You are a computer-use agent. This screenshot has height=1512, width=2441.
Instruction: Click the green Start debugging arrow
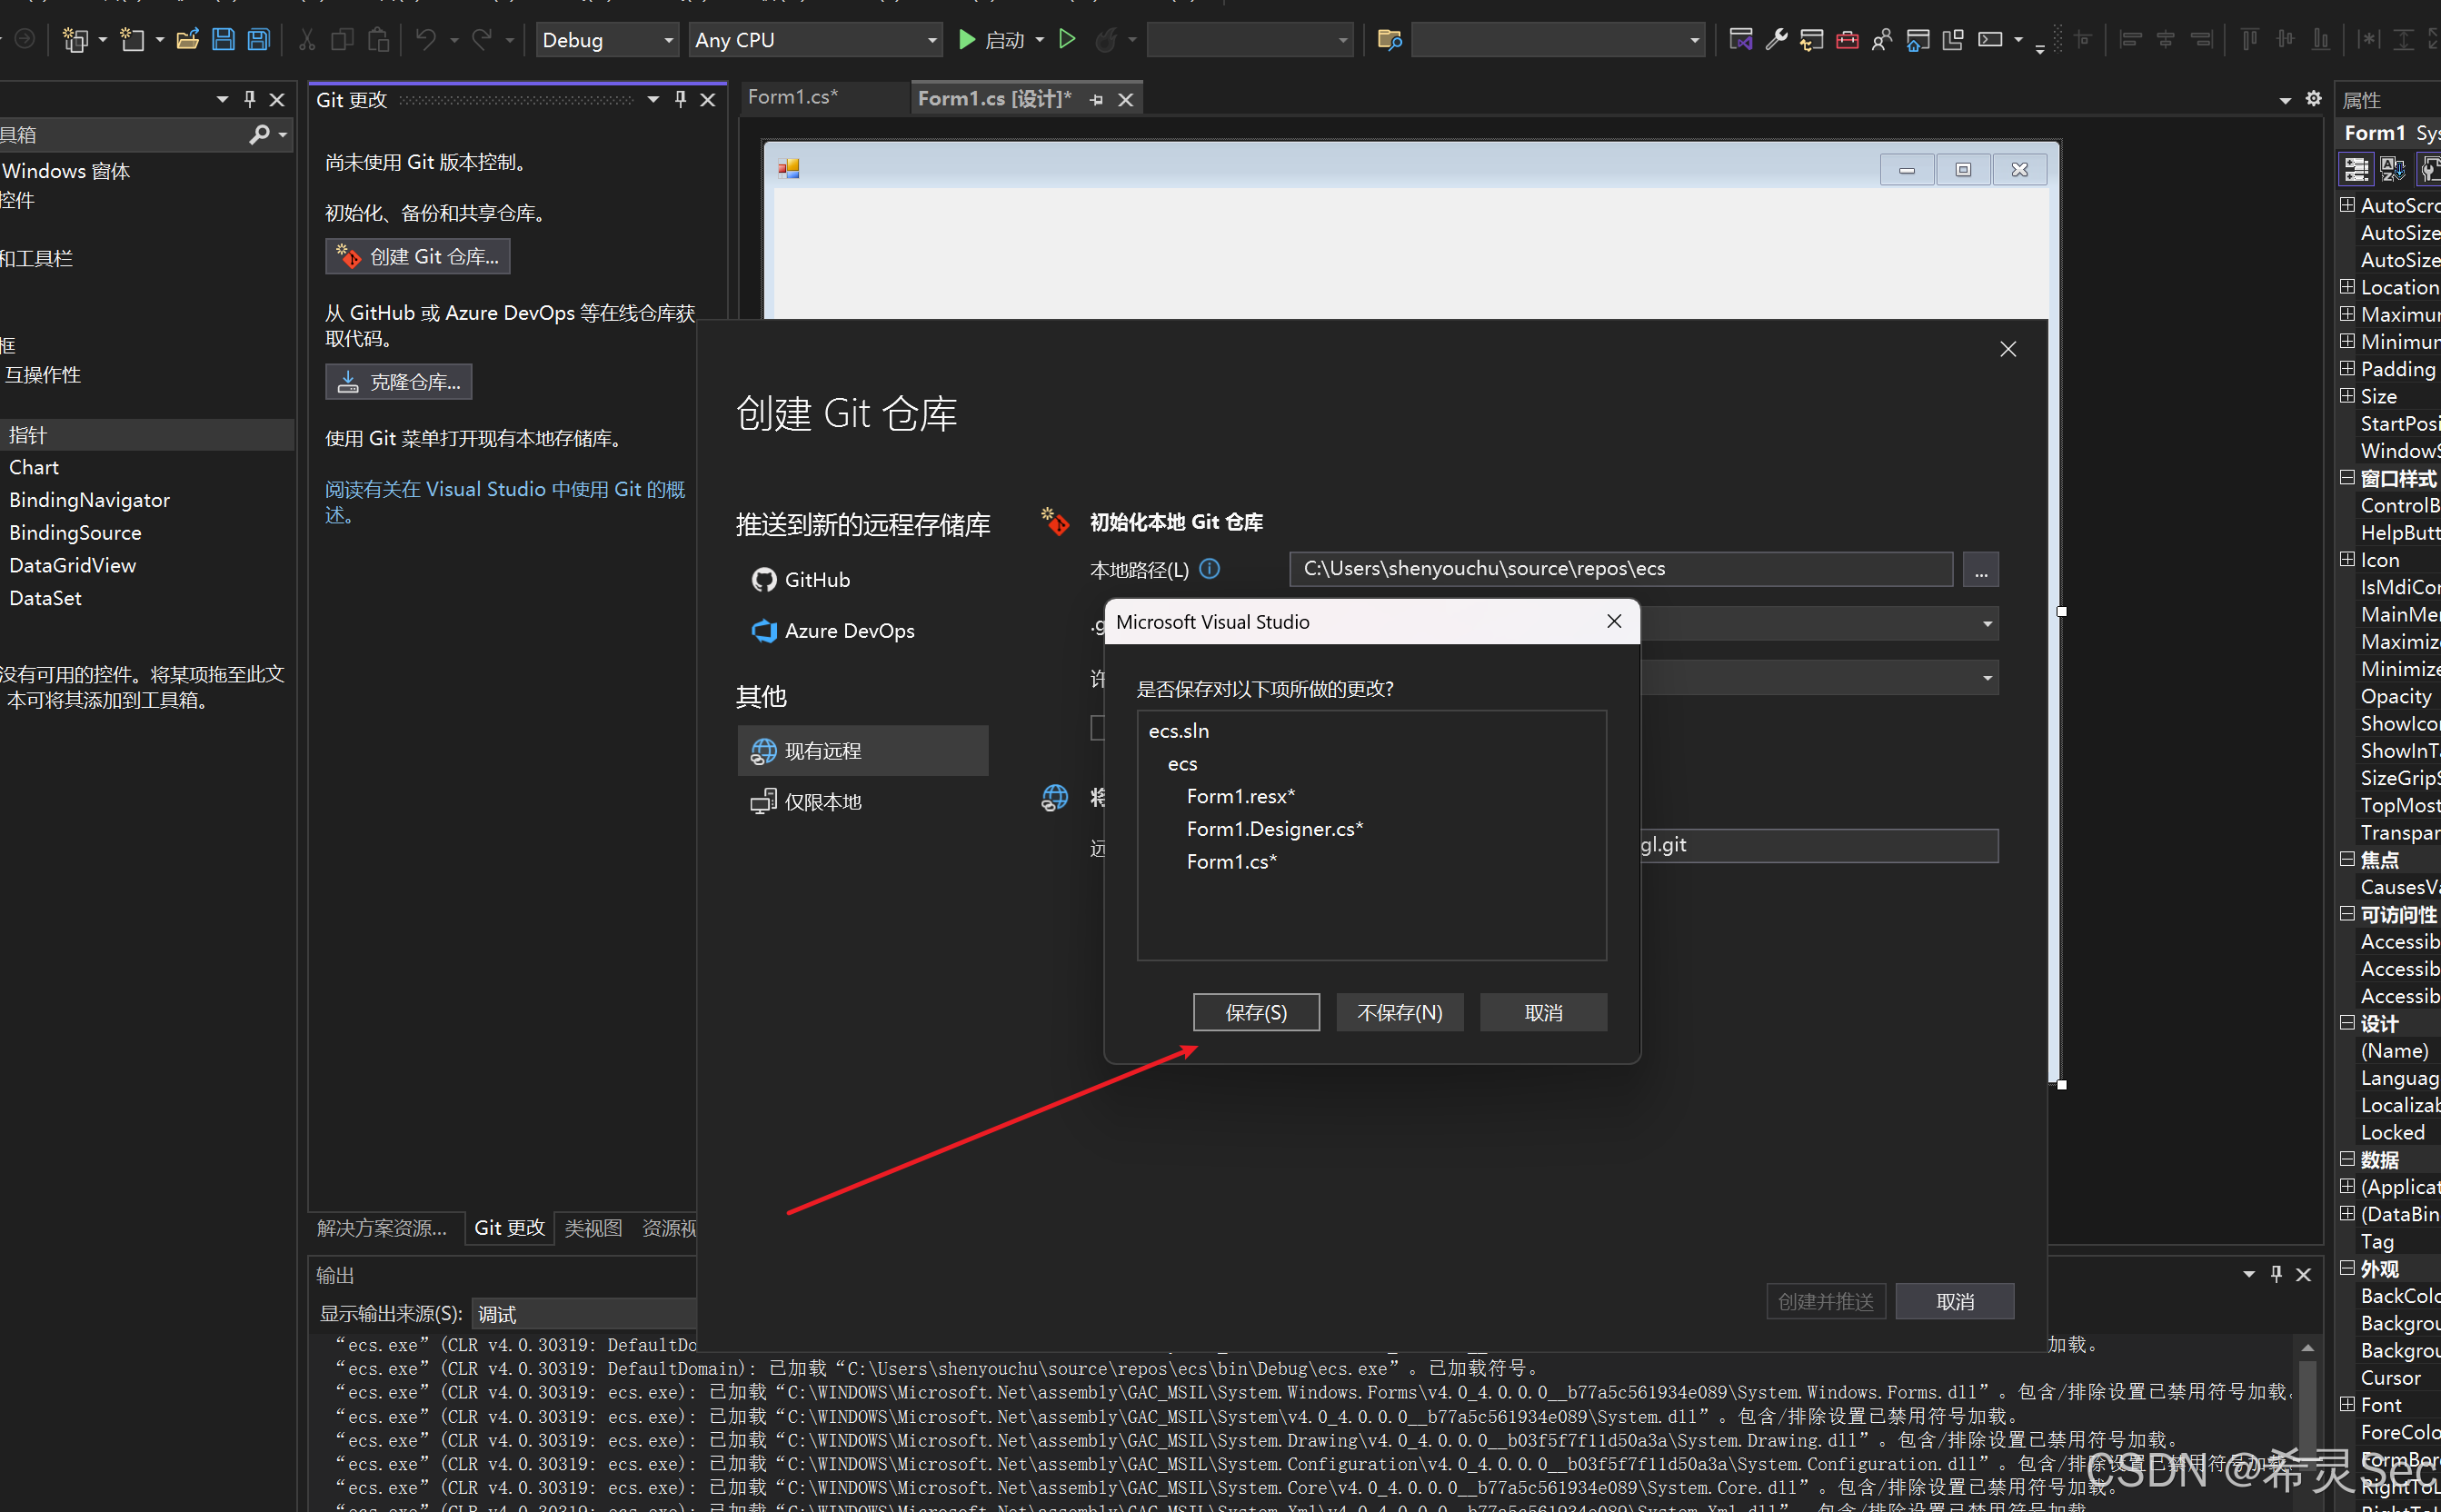click(x=967, y=40)
